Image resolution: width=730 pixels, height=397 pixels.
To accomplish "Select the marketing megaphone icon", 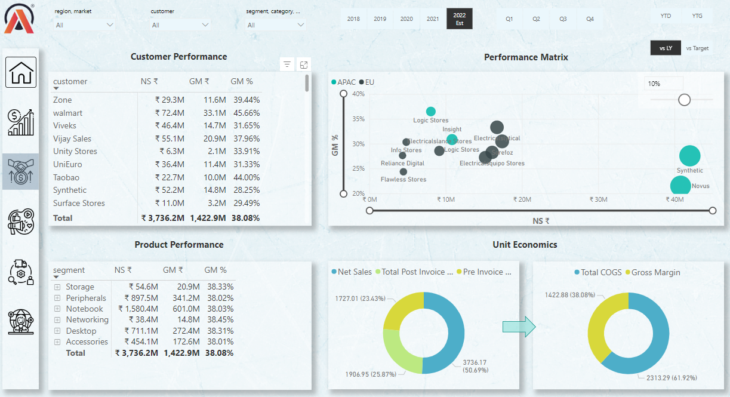I will point(20,221).
